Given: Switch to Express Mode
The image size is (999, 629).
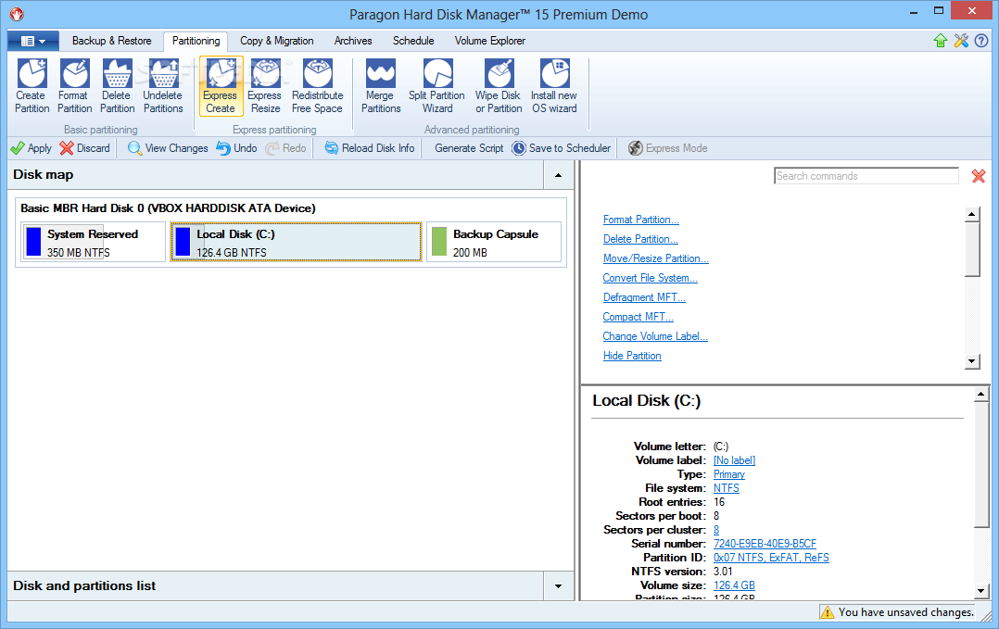Looking at the screenshot, I should (x=667, y=148).
